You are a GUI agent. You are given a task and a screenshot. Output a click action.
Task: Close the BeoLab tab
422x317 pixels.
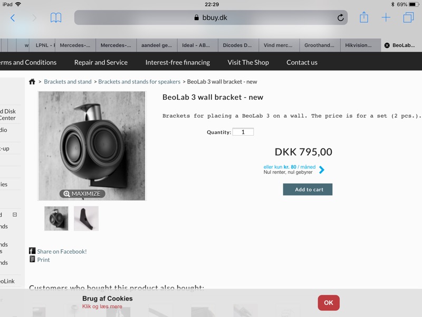coord(387,45)
